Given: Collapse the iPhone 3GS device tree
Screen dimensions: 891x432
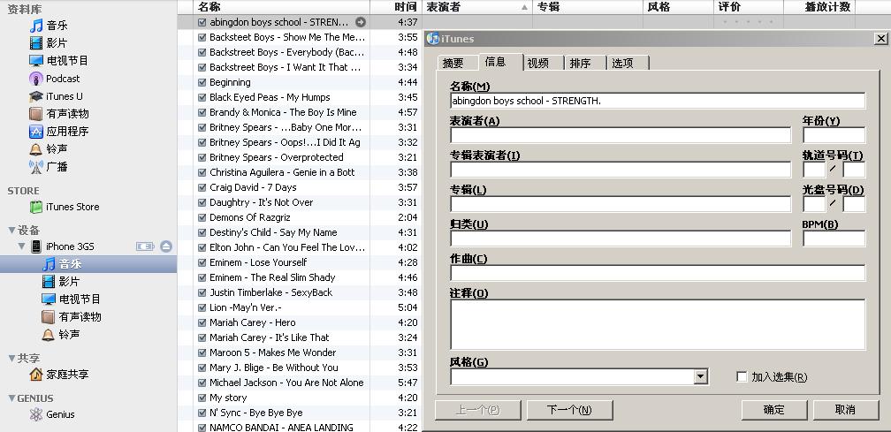Looking at the screenshot, I should 23,246.
